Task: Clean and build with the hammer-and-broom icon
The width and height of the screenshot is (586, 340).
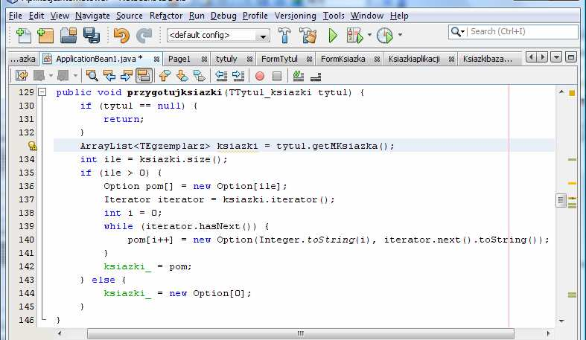Action: click(x=308, y=36)
